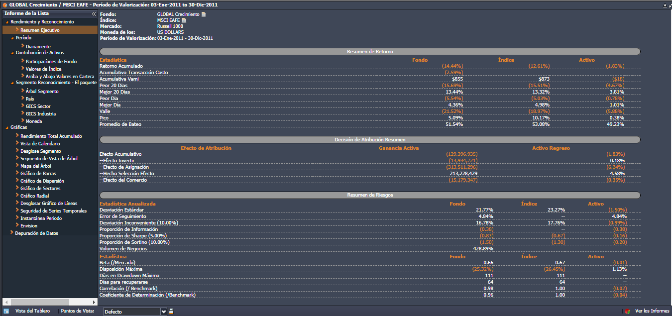
Task: Click the Ver los Informes icon
Action: point(628,312)
